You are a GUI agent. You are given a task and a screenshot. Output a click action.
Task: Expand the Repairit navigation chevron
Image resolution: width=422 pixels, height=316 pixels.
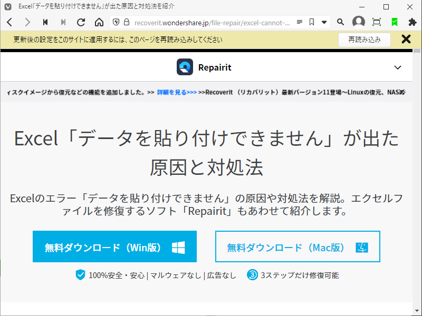pos(398,67)
